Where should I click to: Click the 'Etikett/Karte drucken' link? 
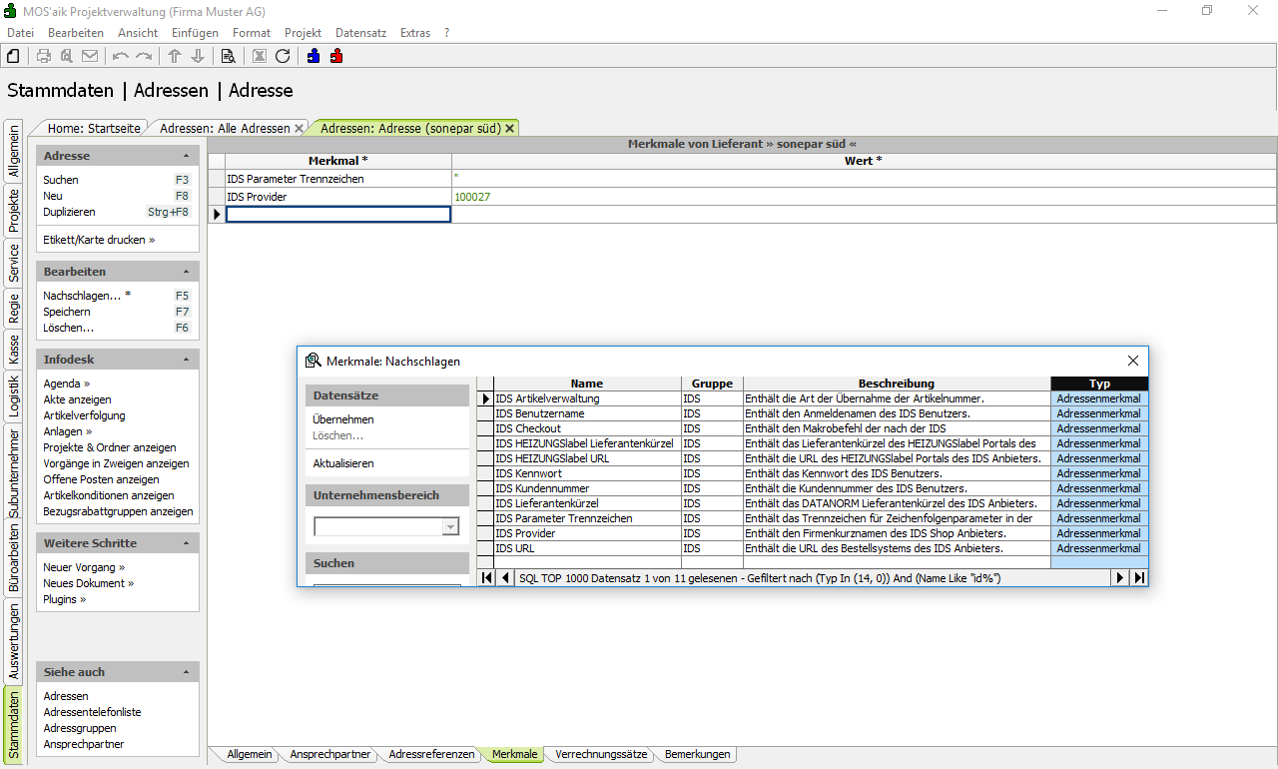99,240
